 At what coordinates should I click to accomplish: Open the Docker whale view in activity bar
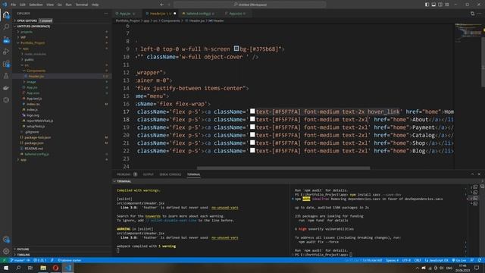coord(6,88)
